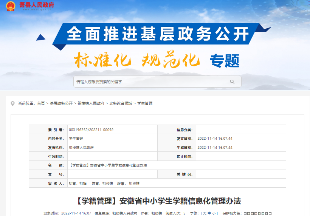
Task: Click the 初审: 祖娟 reviewer text
Action: tap(78, 184)
